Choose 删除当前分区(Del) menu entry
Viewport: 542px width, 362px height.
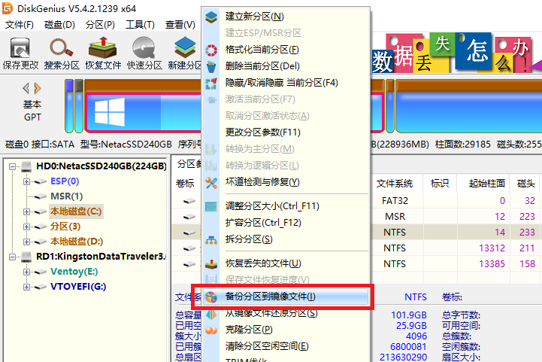coord(286,66)
